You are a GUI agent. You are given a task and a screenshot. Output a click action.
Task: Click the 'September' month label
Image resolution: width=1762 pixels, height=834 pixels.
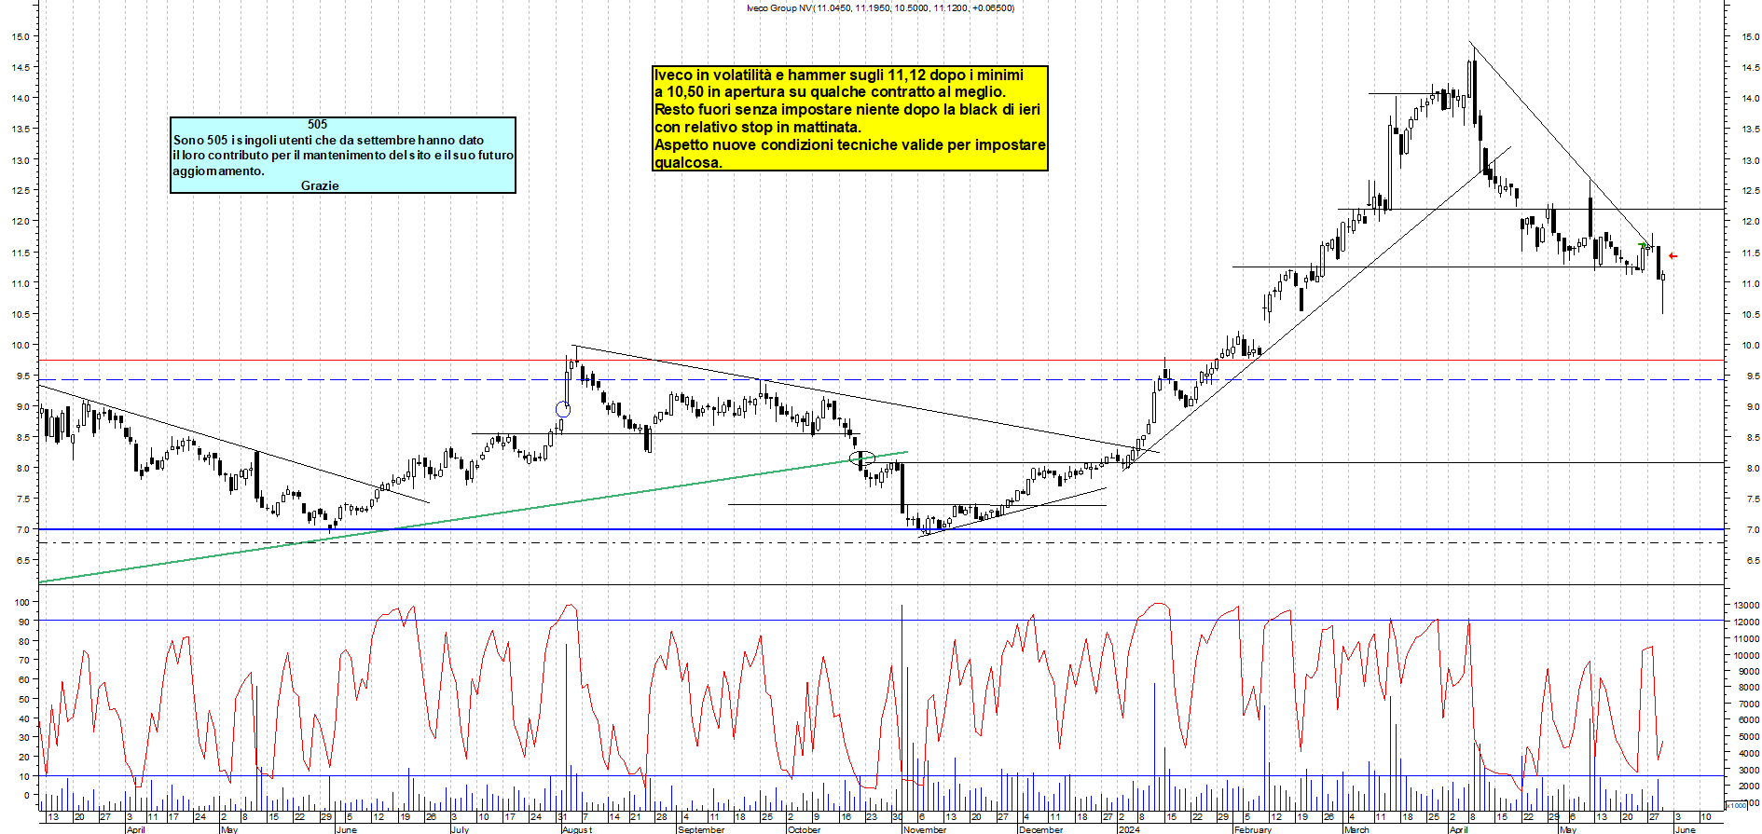[701, 829]
